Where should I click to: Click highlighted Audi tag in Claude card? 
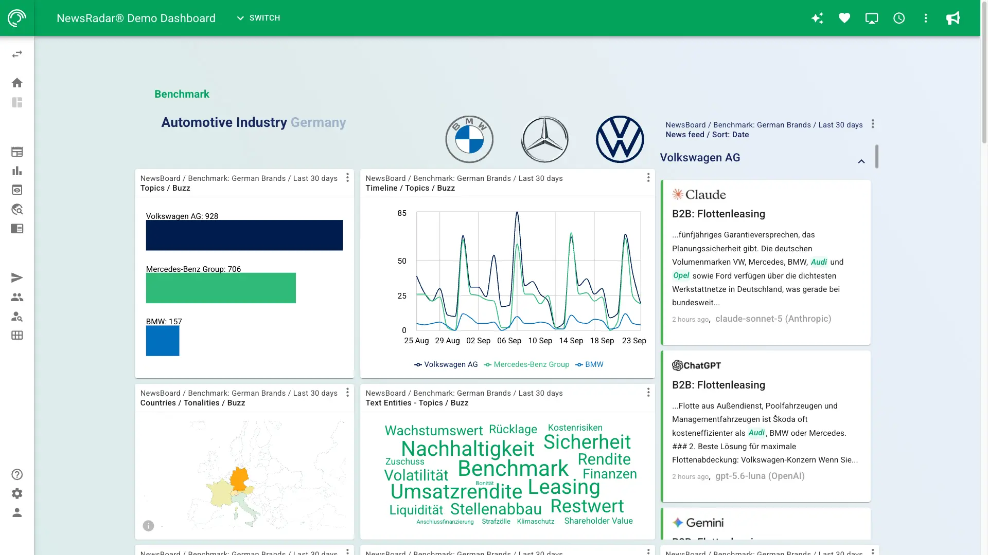click(x=819, y=262)
